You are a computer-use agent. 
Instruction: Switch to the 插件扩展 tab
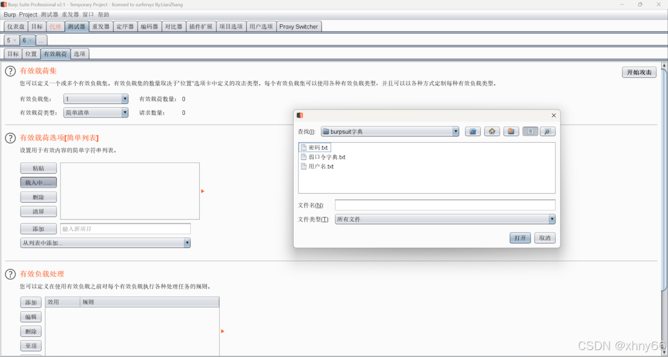(201, 27)
